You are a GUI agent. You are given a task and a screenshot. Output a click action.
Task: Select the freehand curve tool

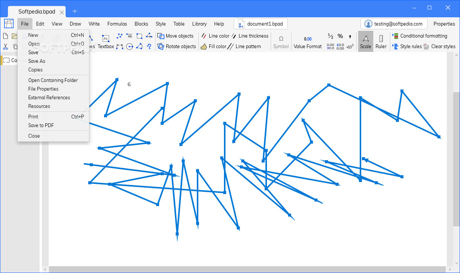[x=149, y=47]
